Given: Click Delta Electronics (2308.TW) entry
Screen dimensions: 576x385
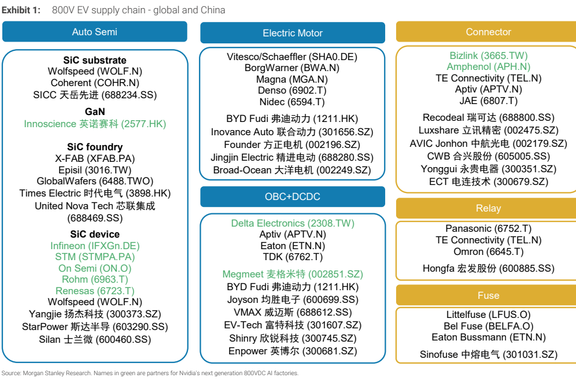Looking at the screenshot, I should (293, 223).
